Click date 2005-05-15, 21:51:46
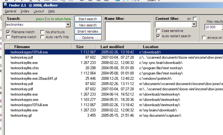The image size is (223, 135). coord(117,115)
